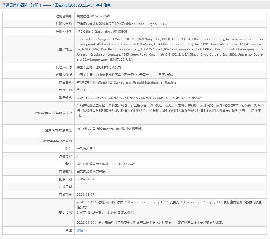Click agent address 富特西一路439号 value
270x239 pixels.
[x=125, y=75]
